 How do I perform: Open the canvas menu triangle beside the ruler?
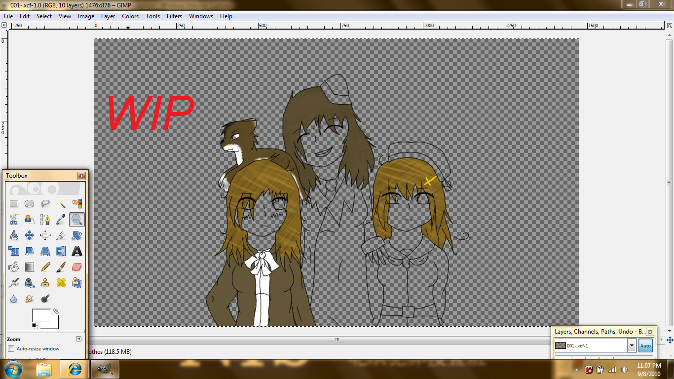(4, 25)
